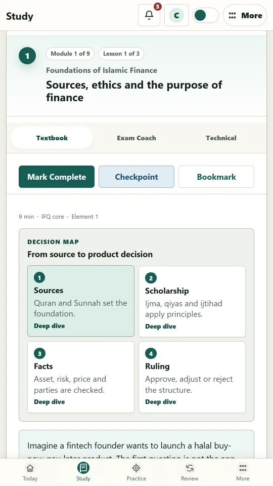Select the Textbook tab
This screenshot has width=273, height=486.
click(52, 138)
